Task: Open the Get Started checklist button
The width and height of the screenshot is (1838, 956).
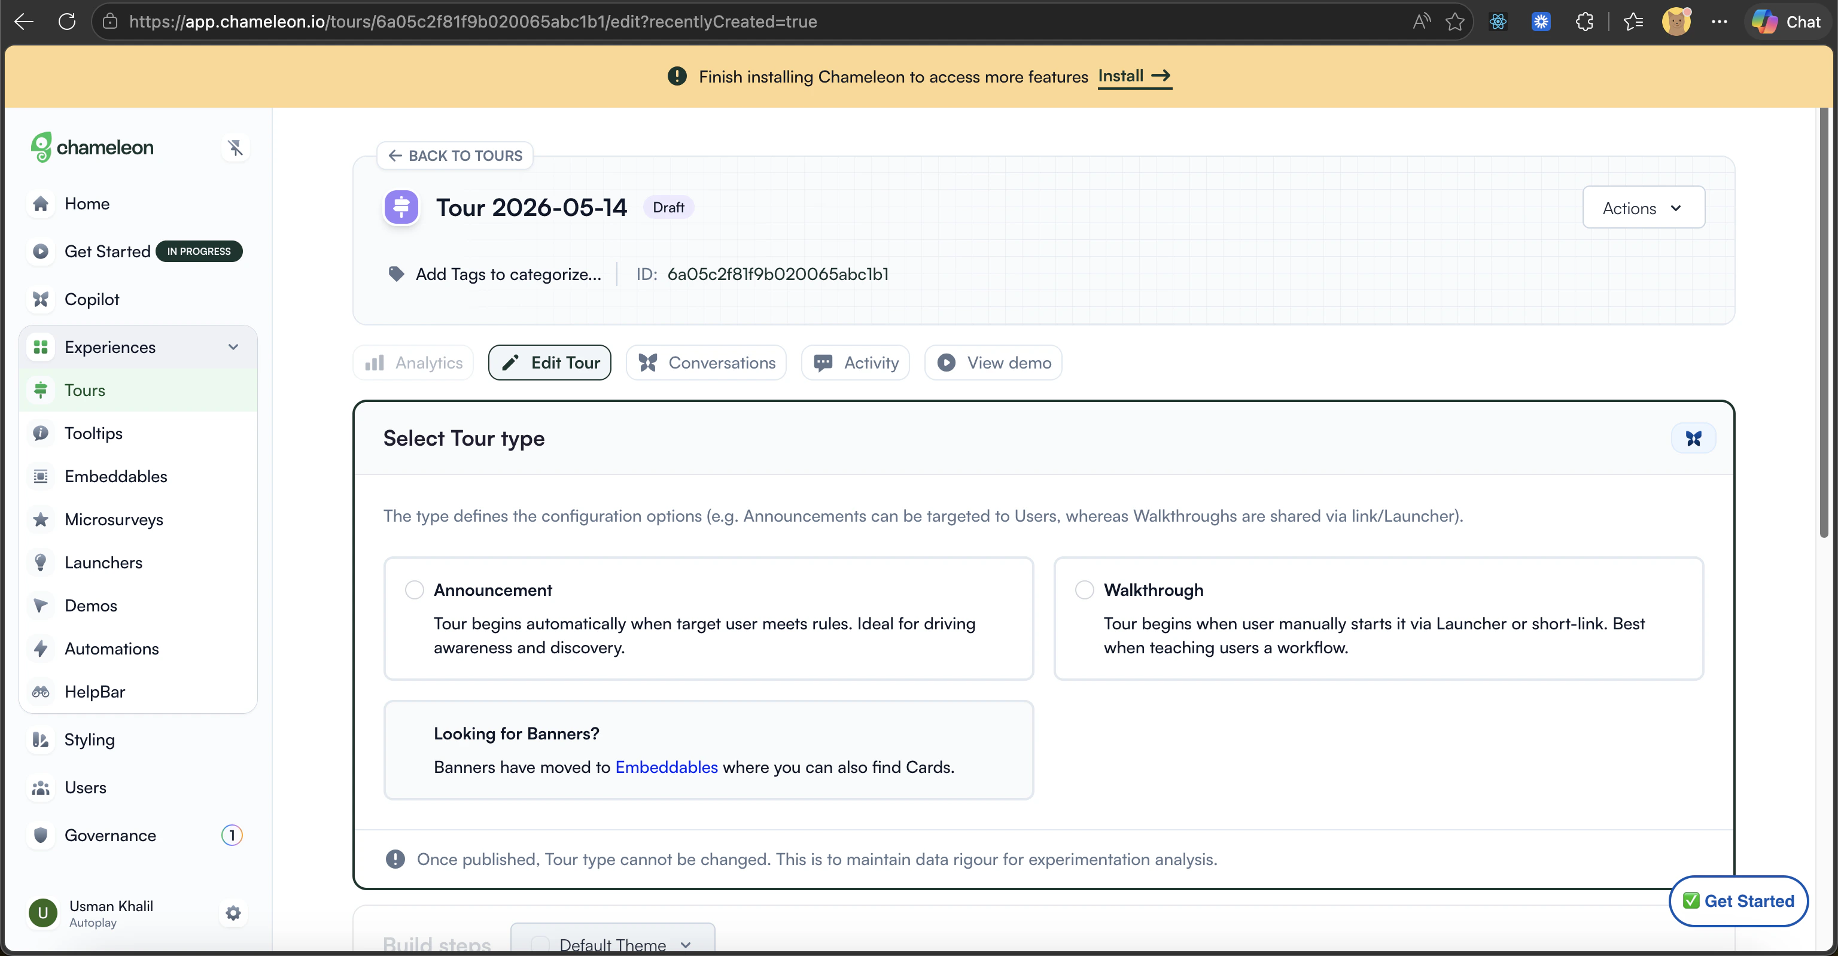Action: click(x=1738, y=900)
